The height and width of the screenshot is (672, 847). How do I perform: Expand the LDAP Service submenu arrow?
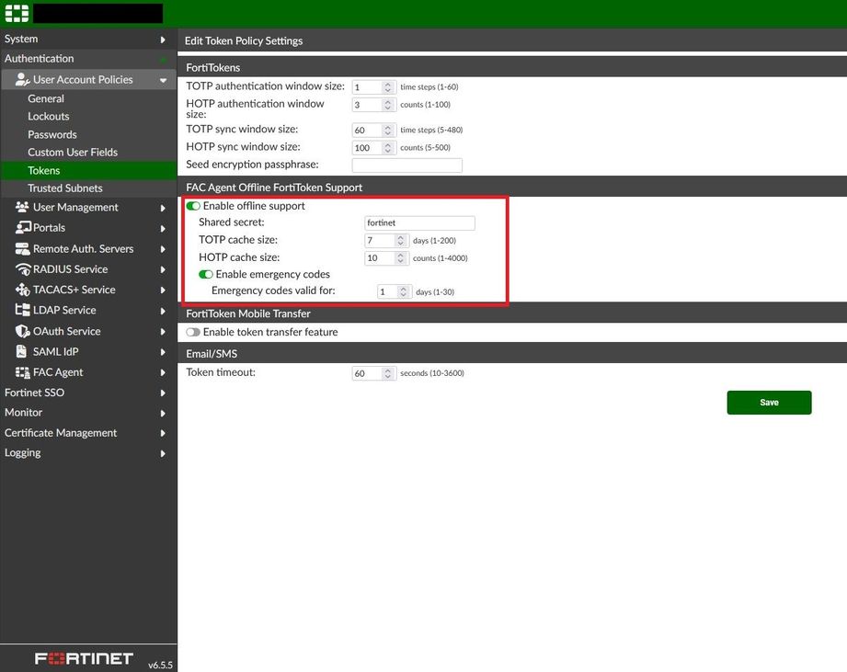pos(163,311)
